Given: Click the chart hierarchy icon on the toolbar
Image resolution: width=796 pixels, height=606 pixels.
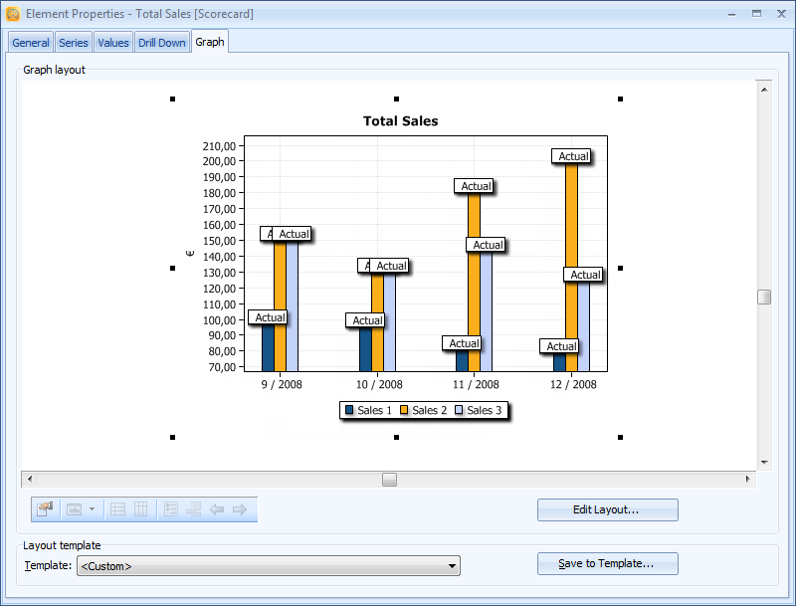Looking at the screenshot, I should click(195, 509).
